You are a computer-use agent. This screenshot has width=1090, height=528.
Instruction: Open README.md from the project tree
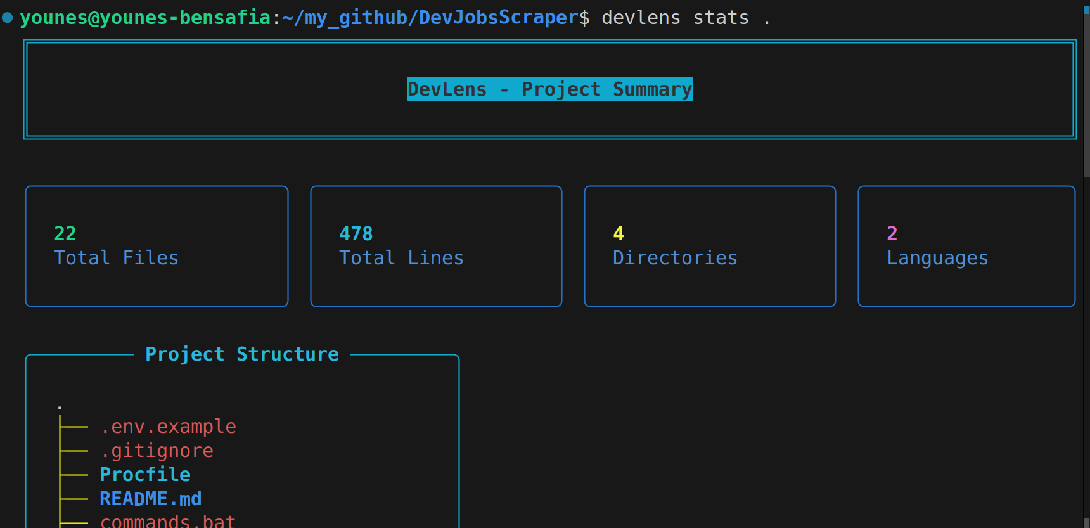(x=151, y=499)
